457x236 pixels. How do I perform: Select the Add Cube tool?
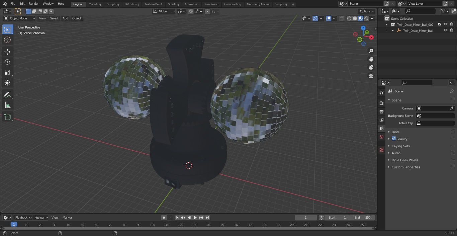pos(7,117)
